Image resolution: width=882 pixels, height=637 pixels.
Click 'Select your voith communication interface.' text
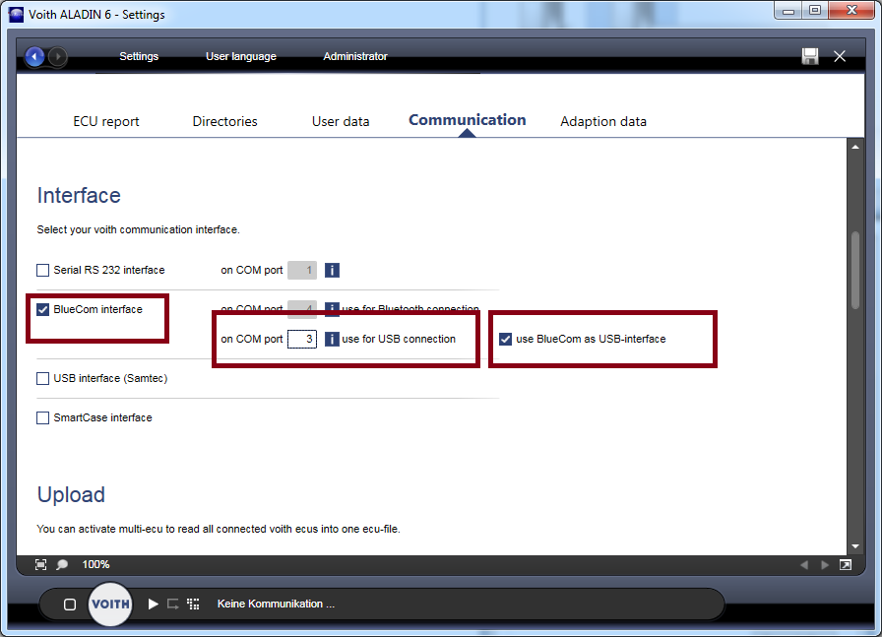[139, 229]
